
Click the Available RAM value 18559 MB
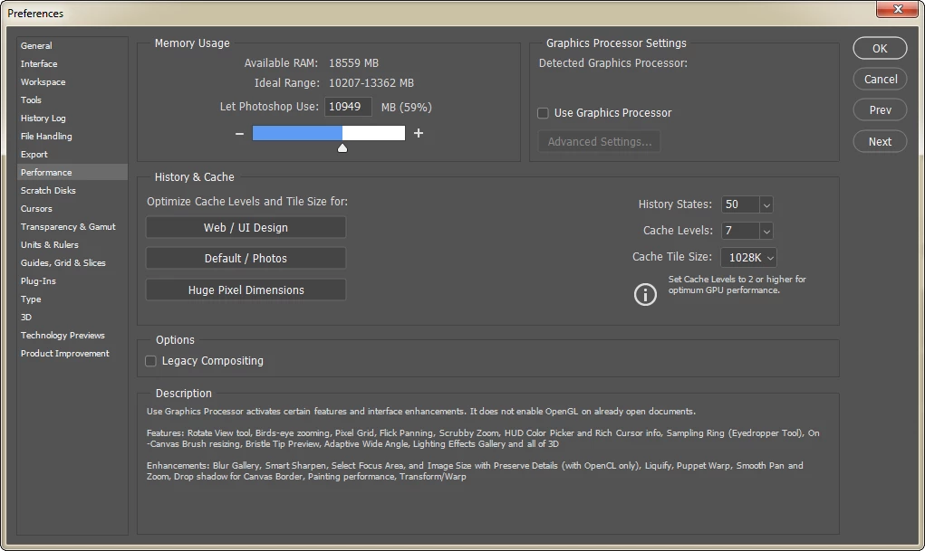click(x=353, y=63)
